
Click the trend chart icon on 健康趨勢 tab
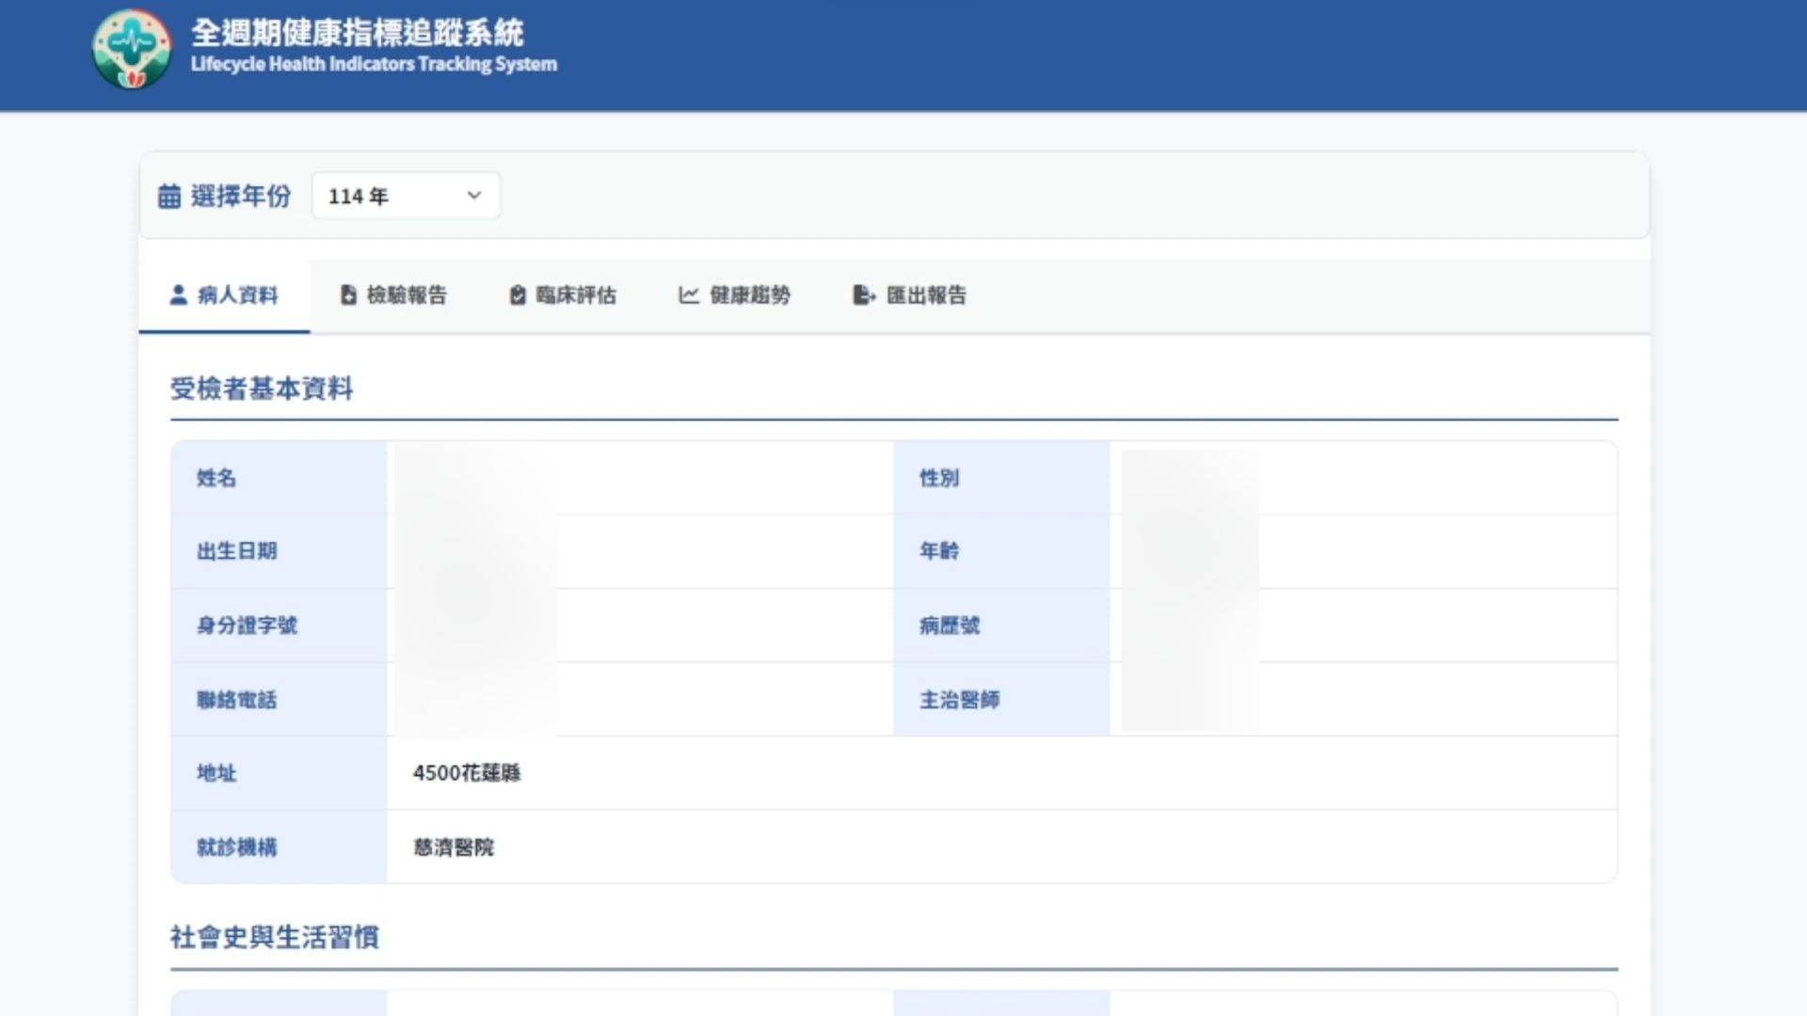(x=688, y=295)
